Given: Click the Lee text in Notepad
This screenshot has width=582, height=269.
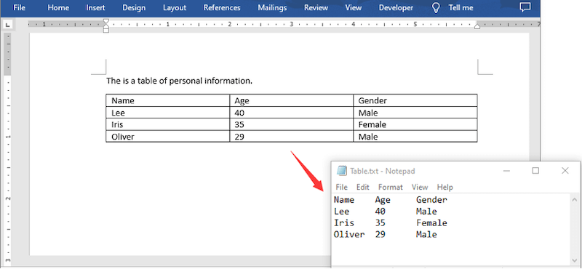Looking at the screenshot, I should point(341,212).
